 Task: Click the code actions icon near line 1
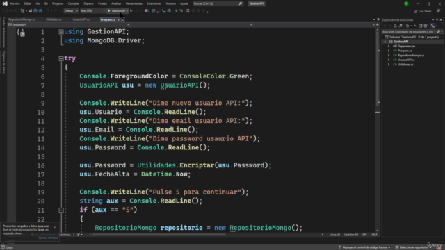(x=22, y=34)
